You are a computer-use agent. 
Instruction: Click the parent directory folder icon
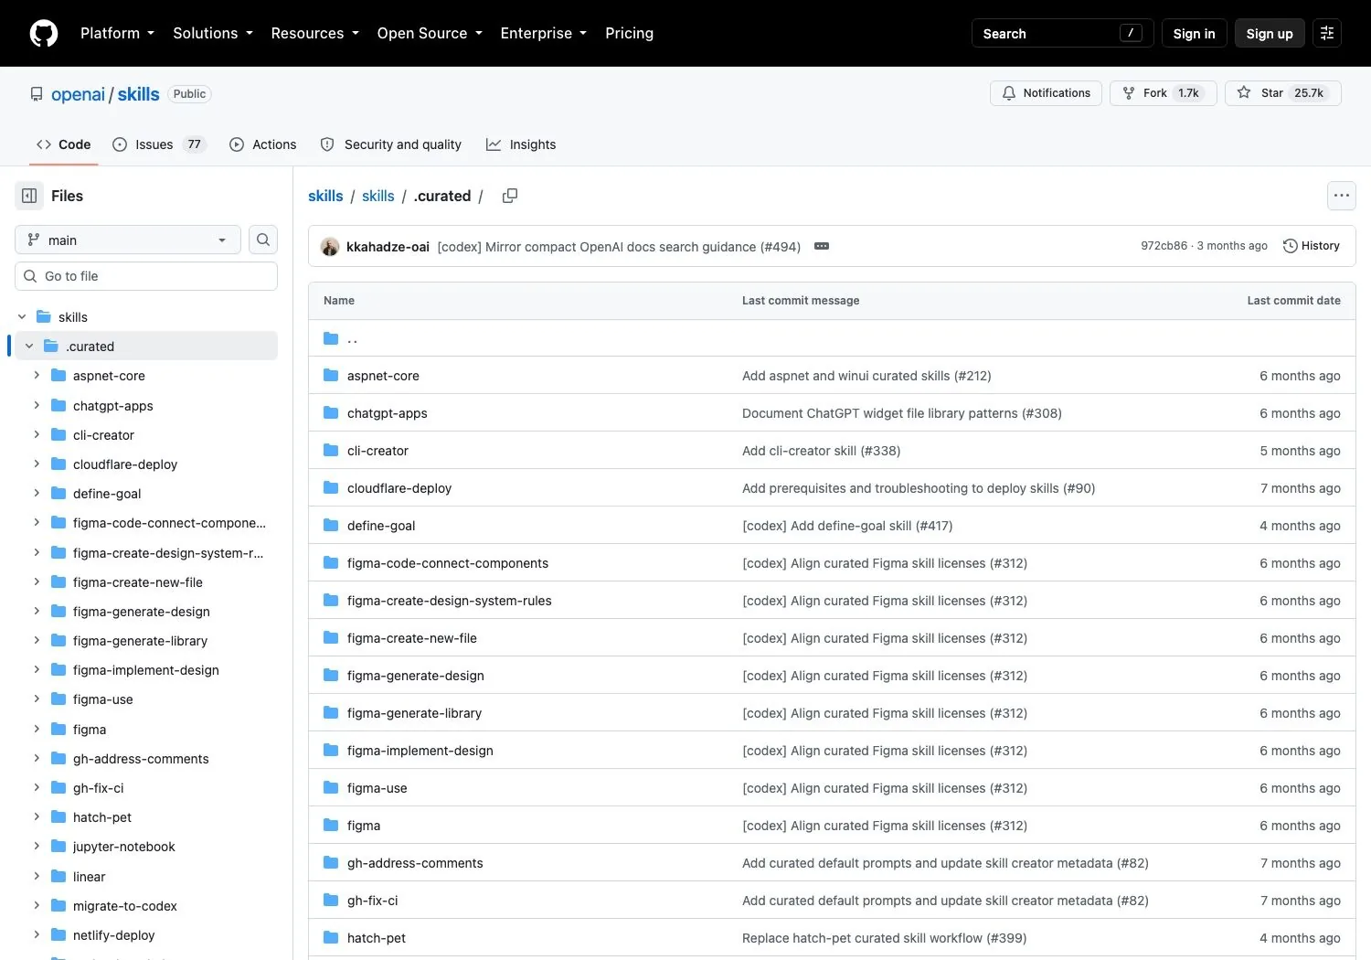click(x=331, y=338)
